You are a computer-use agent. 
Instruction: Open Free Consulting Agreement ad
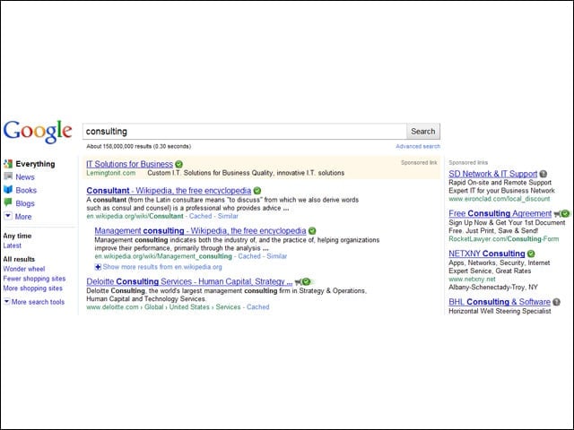tap(500, 213)
